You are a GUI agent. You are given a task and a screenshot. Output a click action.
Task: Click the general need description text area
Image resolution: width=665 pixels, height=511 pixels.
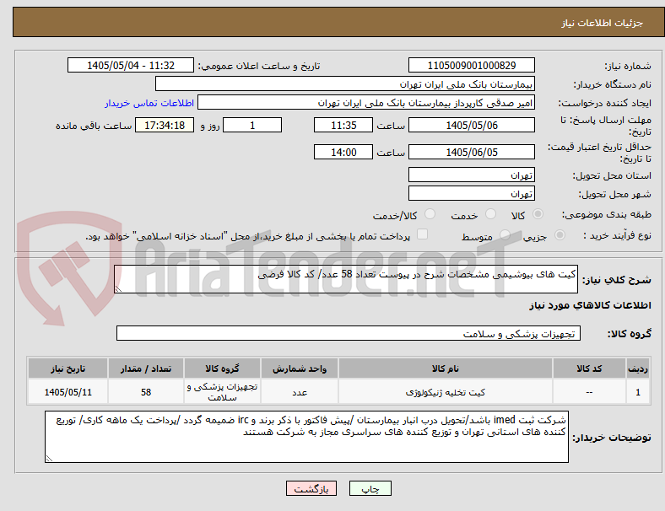(346, 279)
